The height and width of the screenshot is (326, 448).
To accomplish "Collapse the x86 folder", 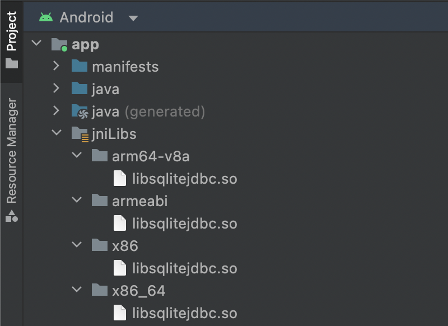I will pos(77,245).
